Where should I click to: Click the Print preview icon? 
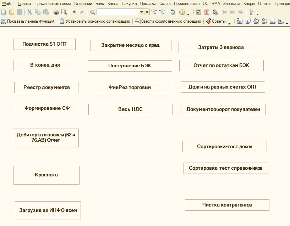pyautogui.click(x=64, y=12)
